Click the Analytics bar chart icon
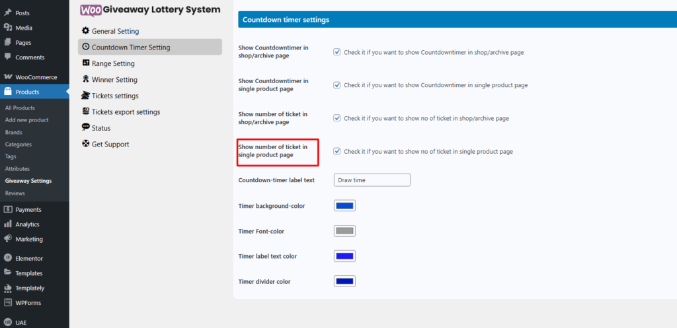Viewport: 677px width, 328px height. click(8, 224)
